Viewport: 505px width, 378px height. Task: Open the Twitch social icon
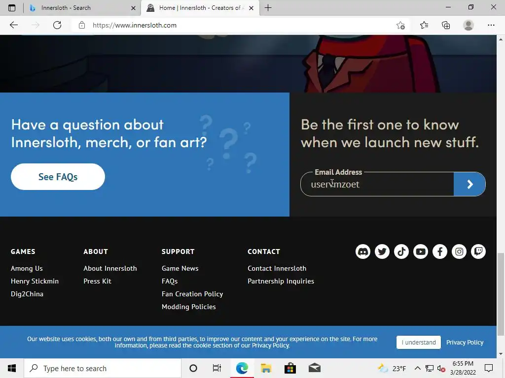[478, 252]
